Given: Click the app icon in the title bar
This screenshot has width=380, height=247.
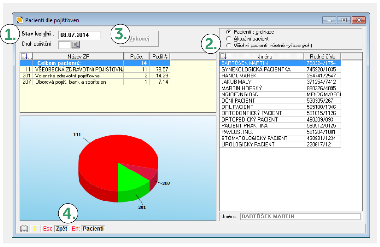Looking at the screenshot, I should point(19,20).
